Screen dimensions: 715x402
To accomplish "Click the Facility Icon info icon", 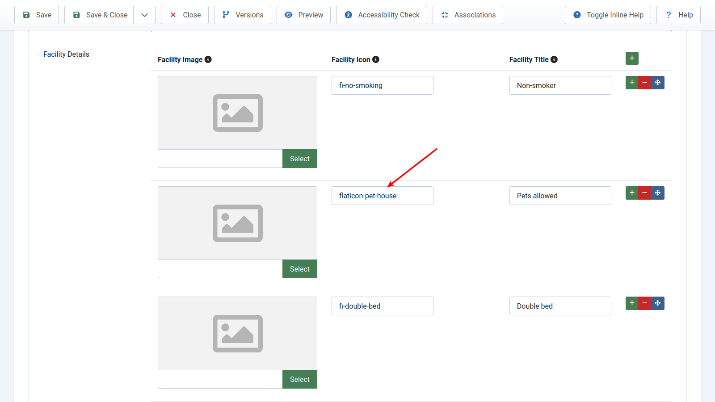I will [376, 59].
